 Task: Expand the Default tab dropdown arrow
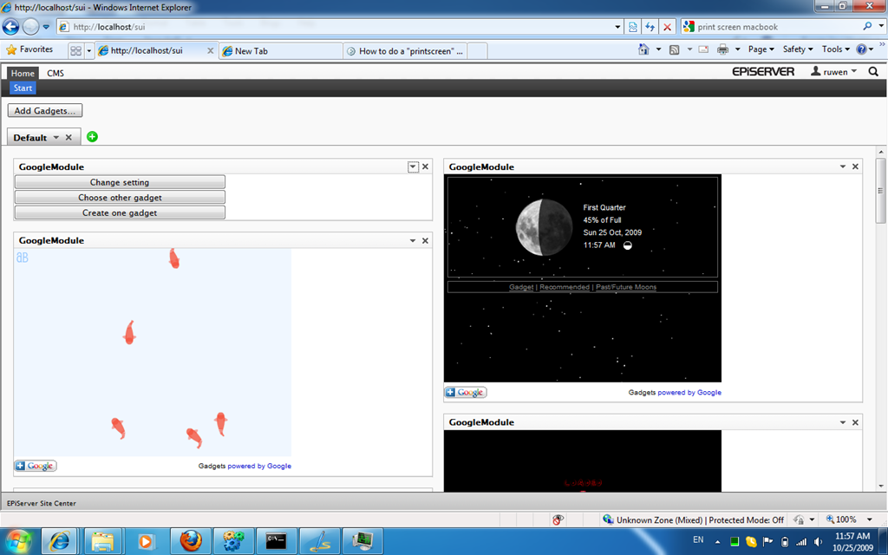pyautogui.click(x=56, y=138)
